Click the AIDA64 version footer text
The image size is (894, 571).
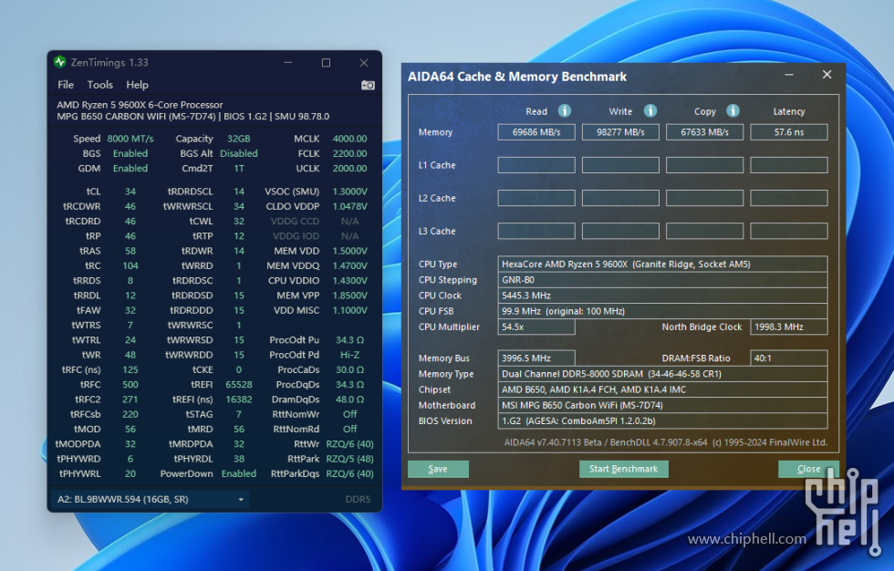665,442
